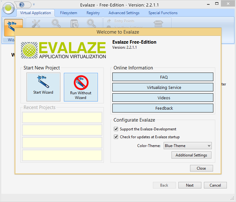Screen dimensions: 236x202
Task: Select the first recent project slot
Action: coord(62,117)
